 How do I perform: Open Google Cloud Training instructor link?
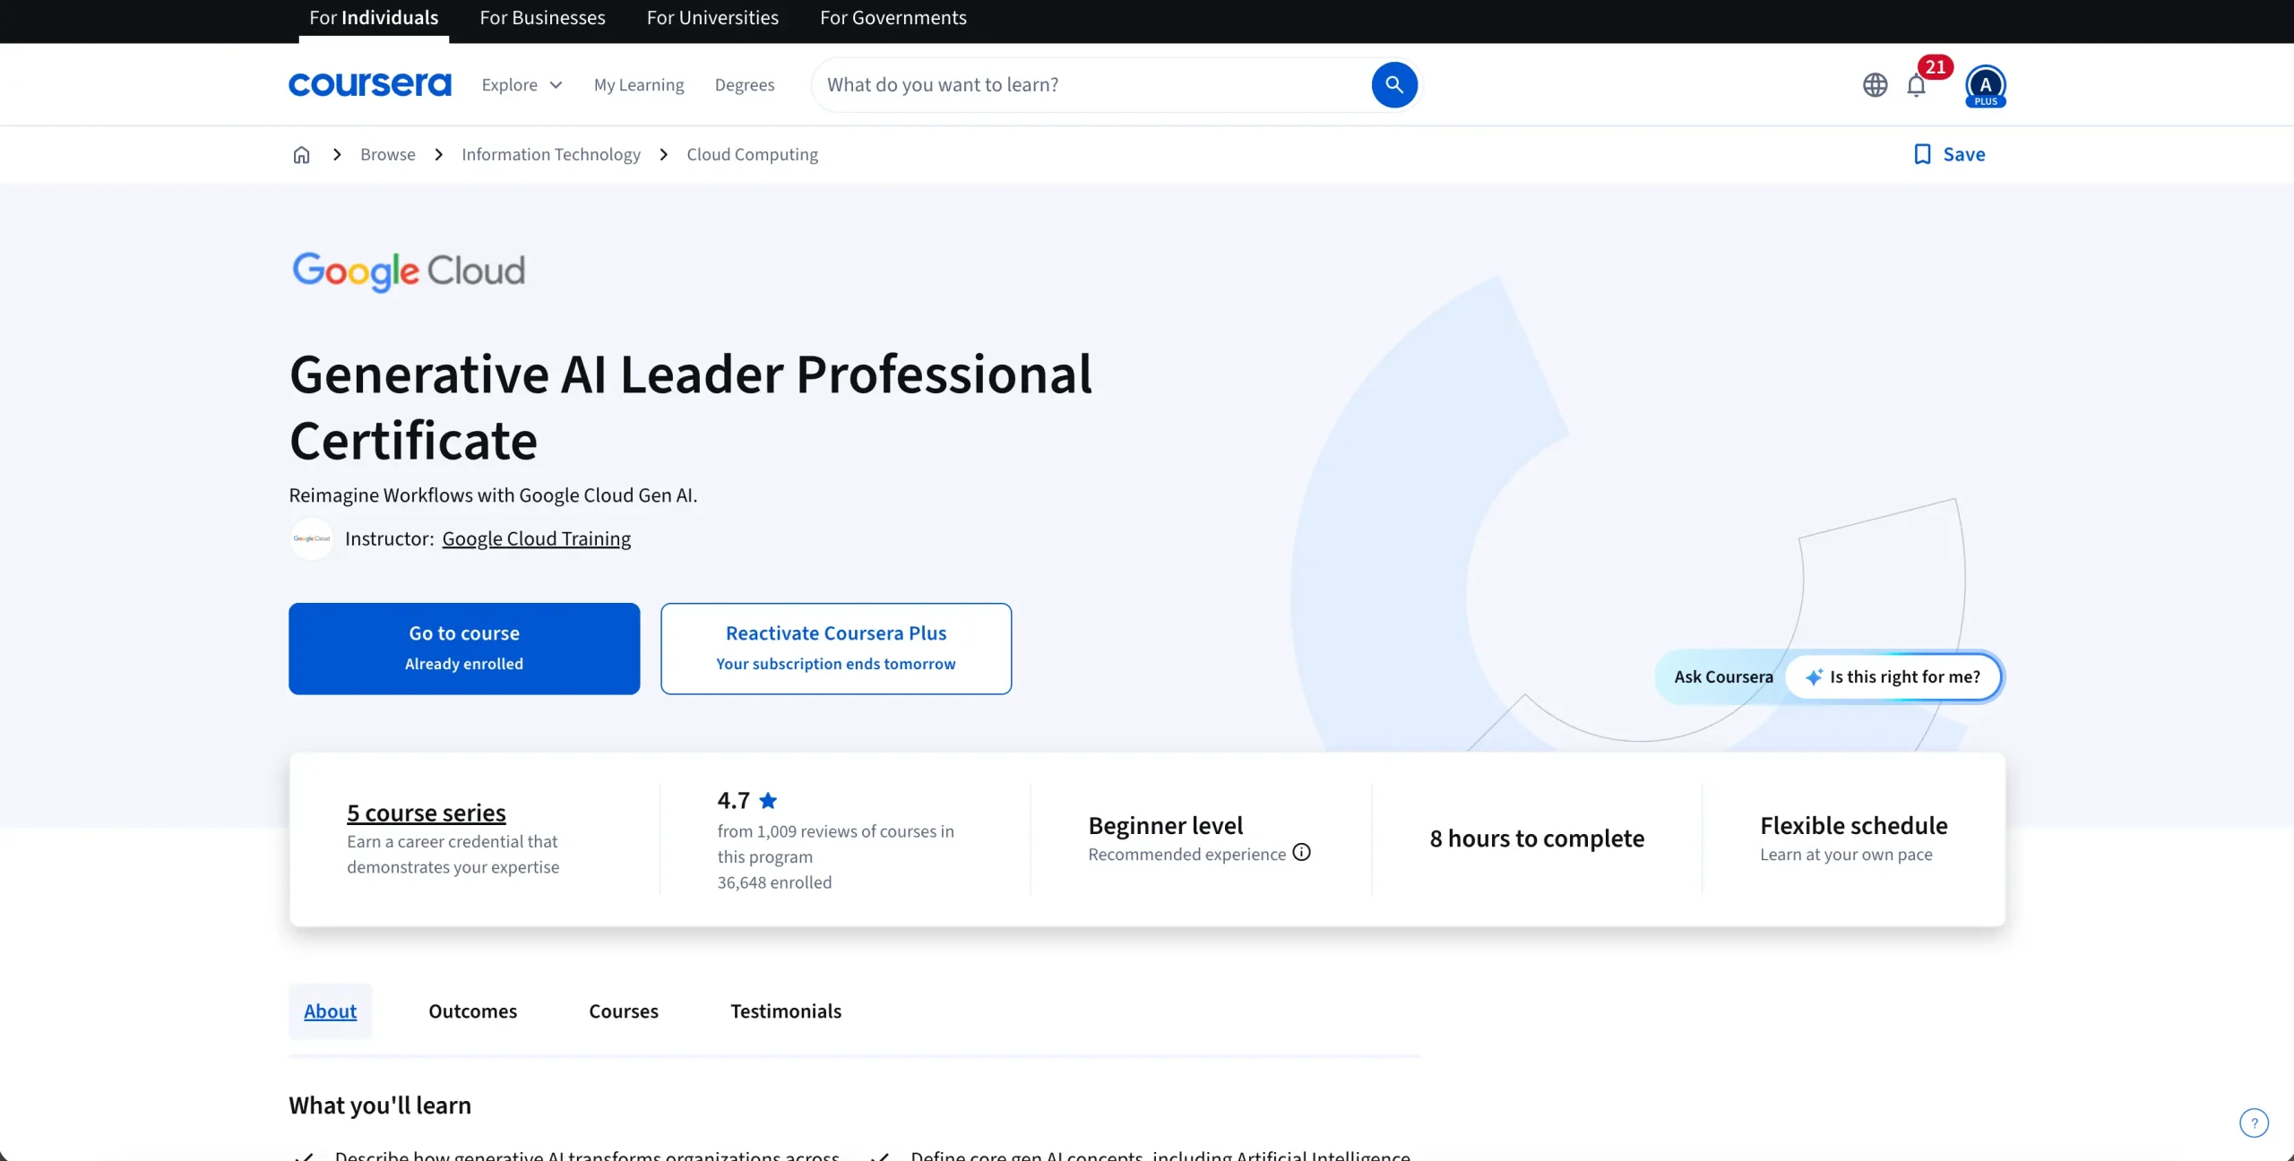[x=537, y=538]
